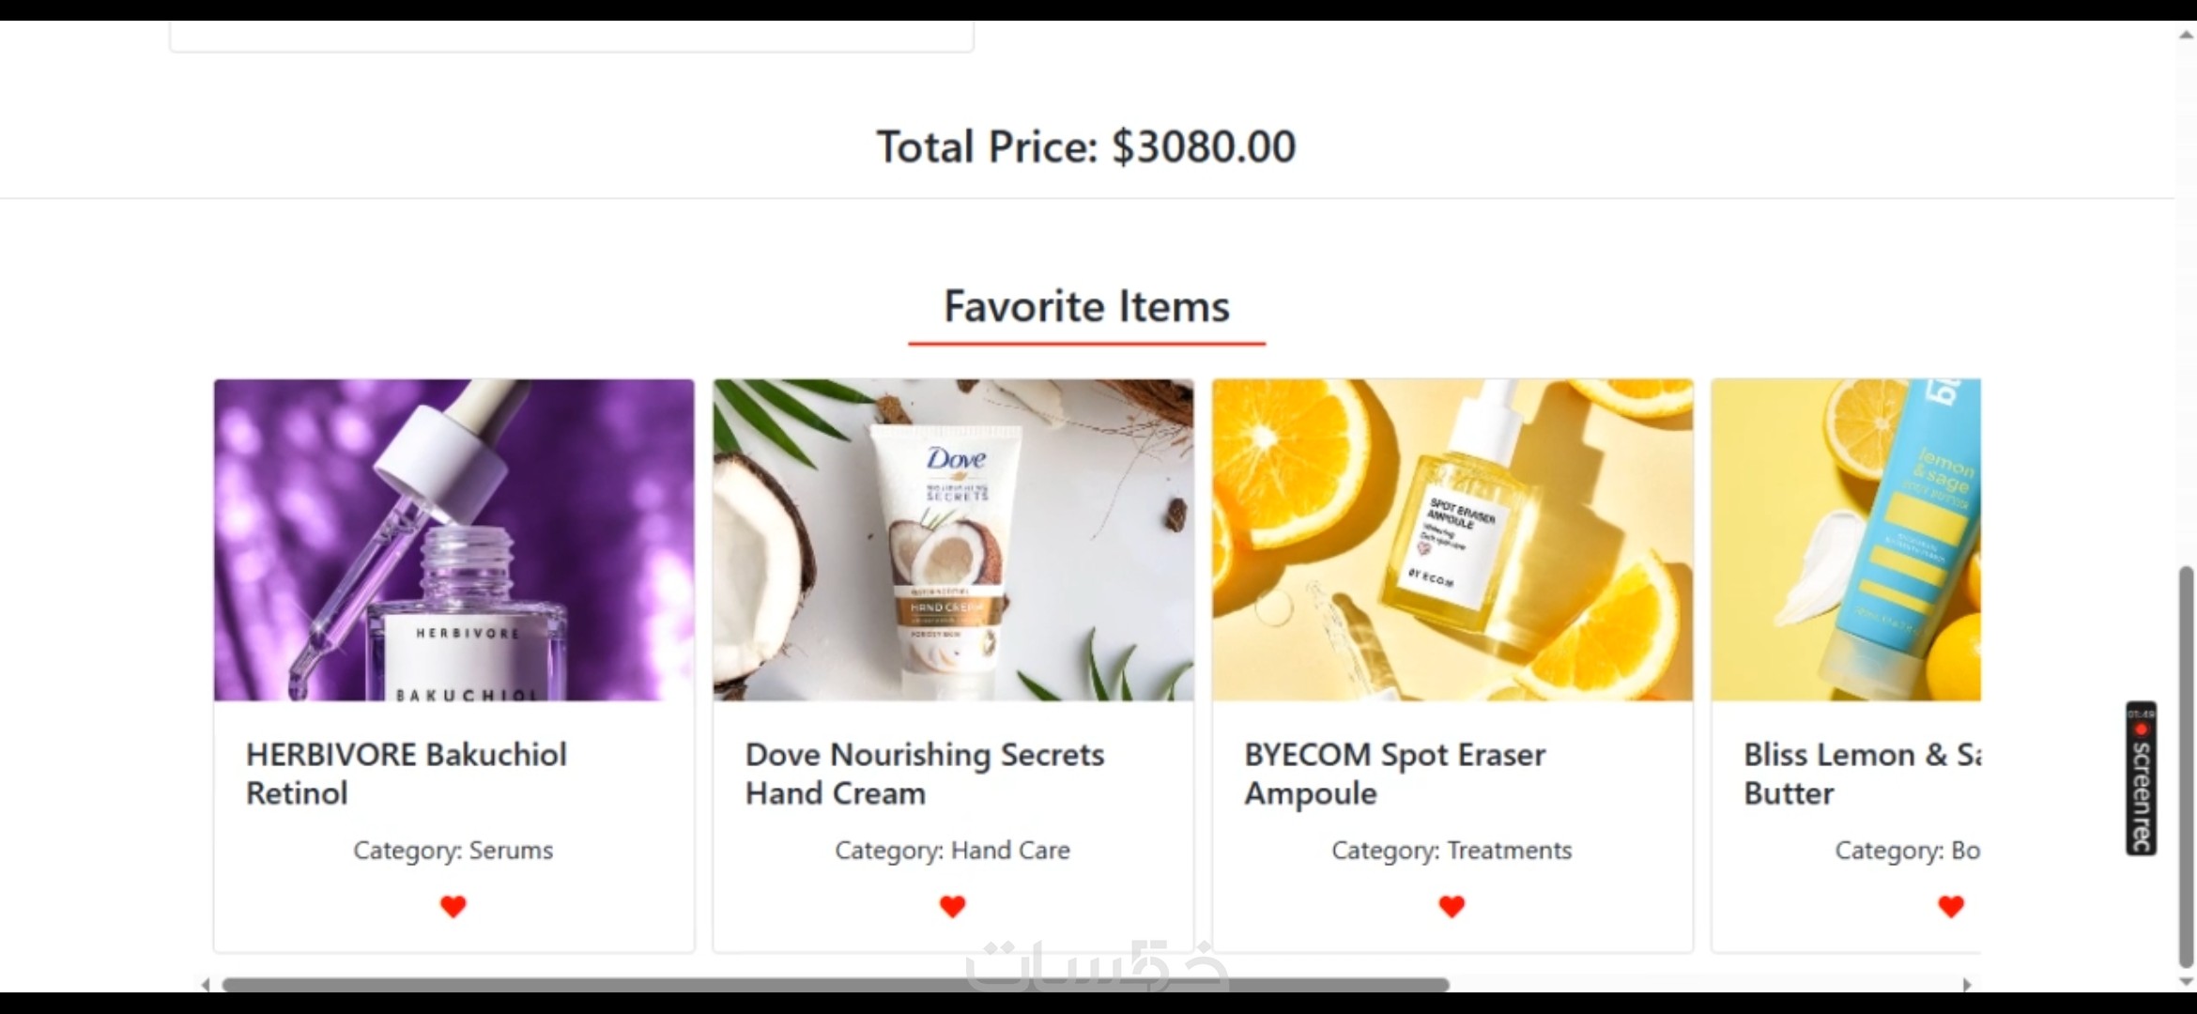2197x1014 pixels.
Task: Open BYECOM ampoule product image
Action: 1453,540
